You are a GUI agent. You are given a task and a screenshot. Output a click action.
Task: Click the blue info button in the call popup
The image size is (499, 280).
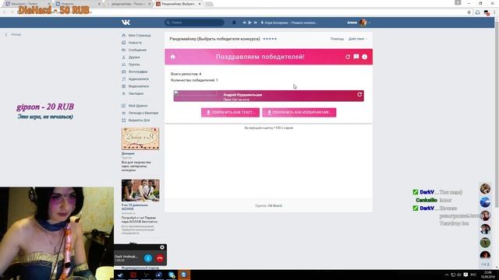pyautogui.click(x=148, y=258)
